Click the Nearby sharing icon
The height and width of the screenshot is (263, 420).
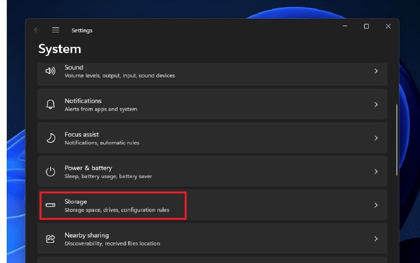tap(50, 239)
